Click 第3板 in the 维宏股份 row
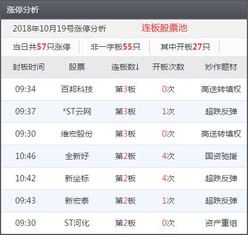248x235 pixels. (125, 134)
